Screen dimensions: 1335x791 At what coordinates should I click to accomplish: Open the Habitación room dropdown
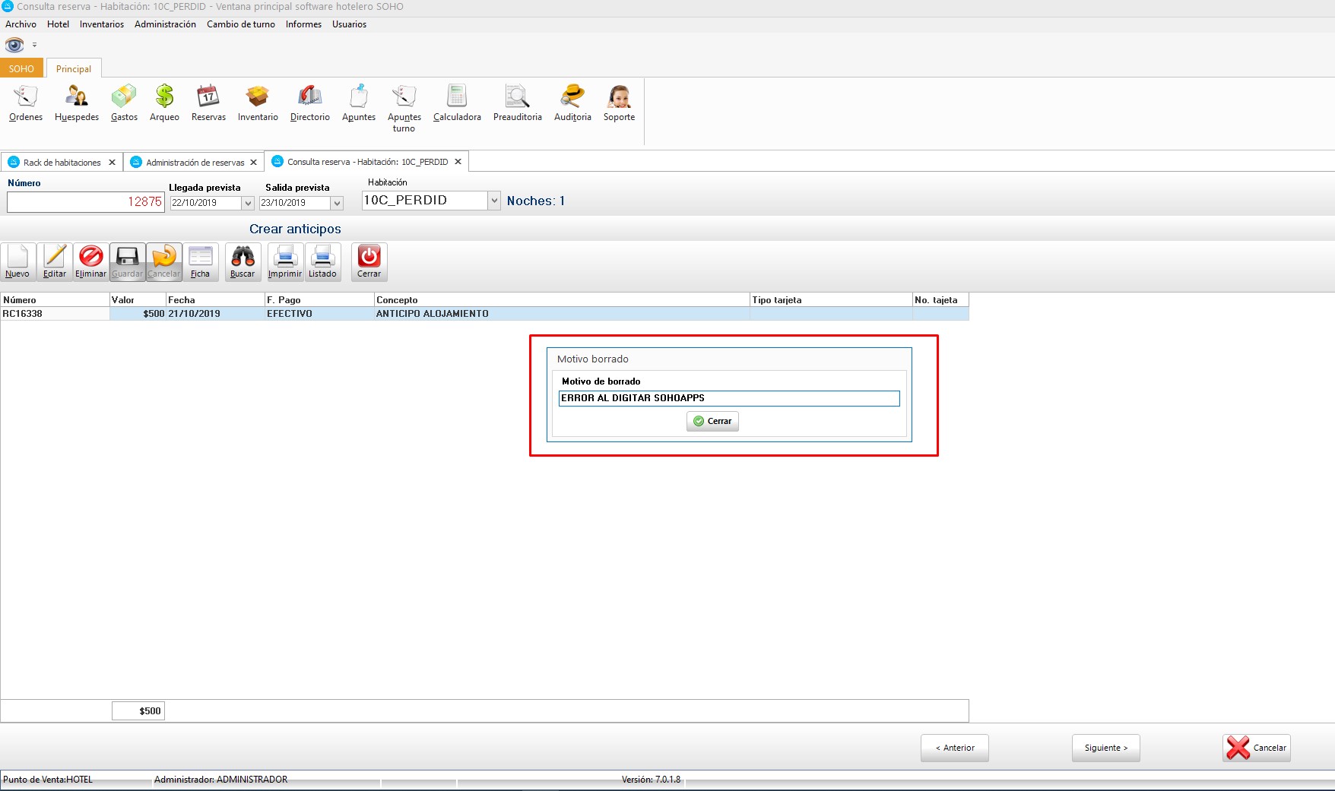494,201
